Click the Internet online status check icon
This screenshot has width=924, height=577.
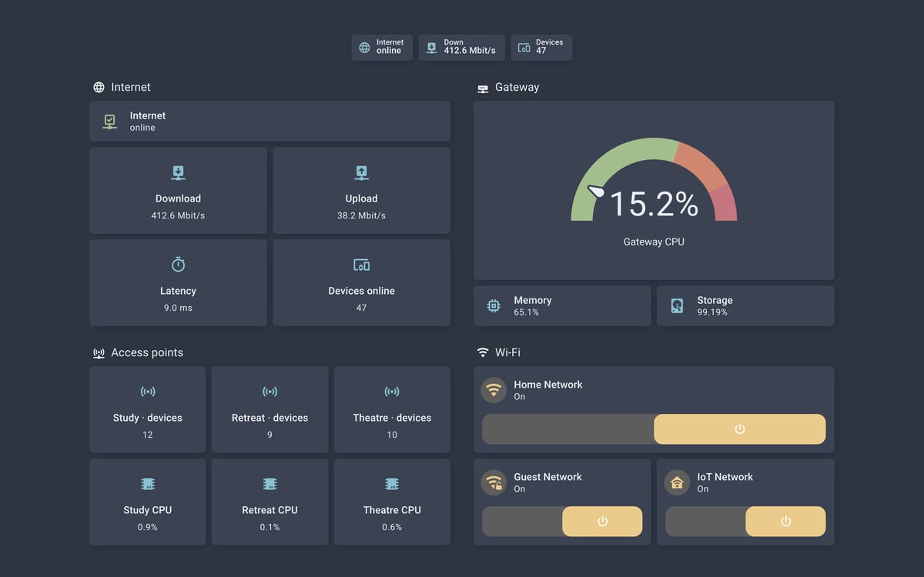[110, 122]
